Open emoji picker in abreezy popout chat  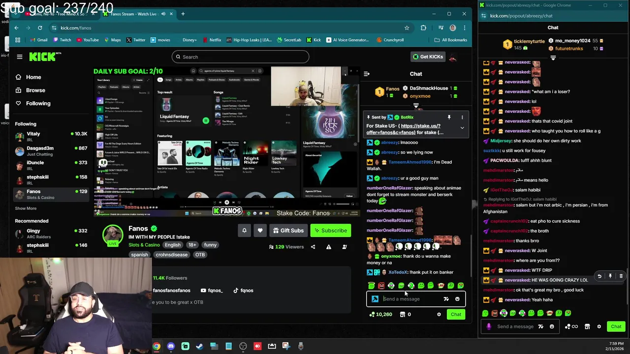click(x=552, y=326)
